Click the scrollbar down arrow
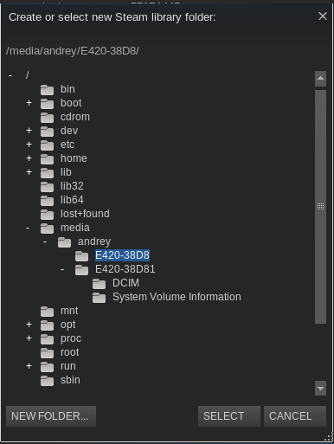This screenshot has width=334, height=444. (320, 389)
